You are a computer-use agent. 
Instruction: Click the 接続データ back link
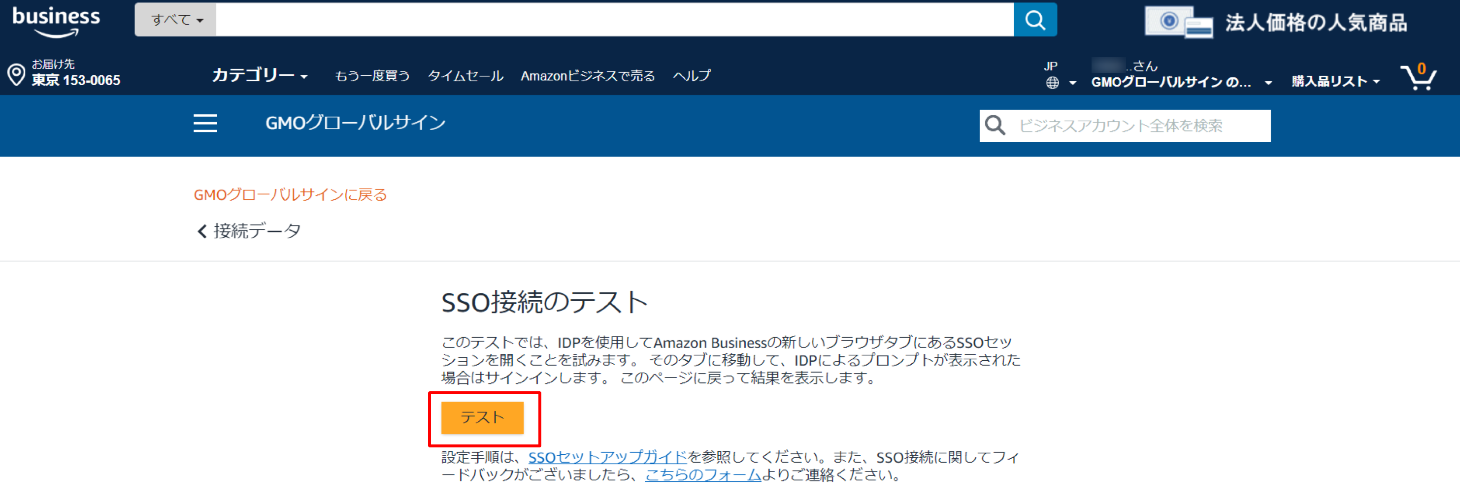257,231
